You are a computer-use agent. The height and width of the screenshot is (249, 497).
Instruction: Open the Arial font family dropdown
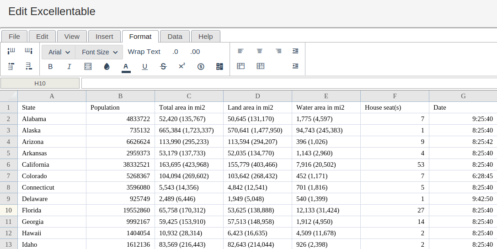59,52
